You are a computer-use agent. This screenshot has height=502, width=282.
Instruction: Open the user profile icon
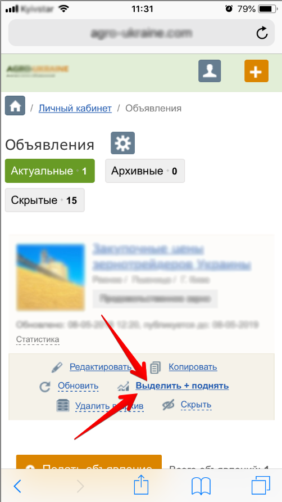(x=210, y=71)
